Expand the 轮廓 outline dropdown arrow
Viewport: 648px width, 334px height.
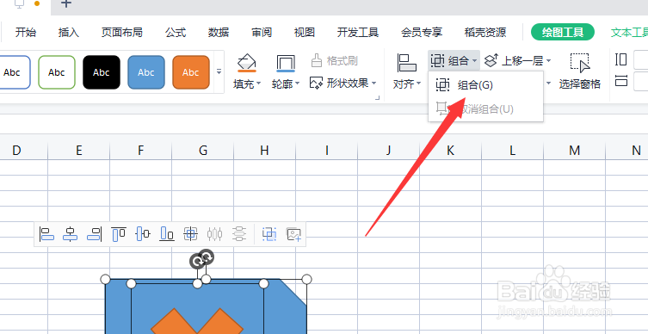(x=297, y=83)
